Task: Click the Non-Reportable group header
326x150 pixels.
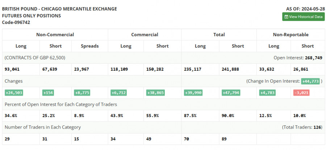Action: click(291, 35)
